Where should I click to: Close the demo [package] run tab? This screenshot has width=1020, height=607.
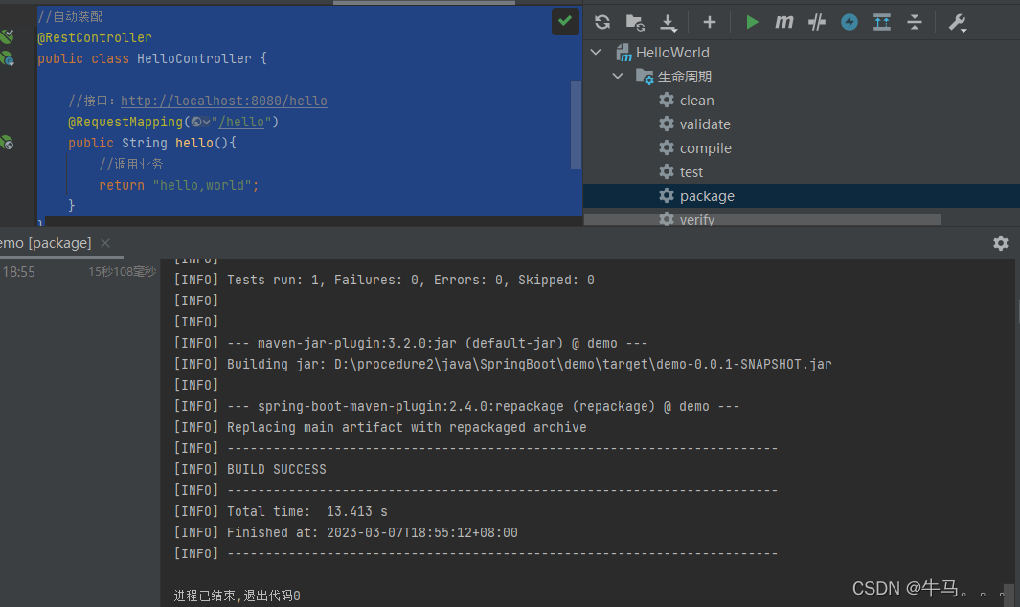tap(105, 243)
